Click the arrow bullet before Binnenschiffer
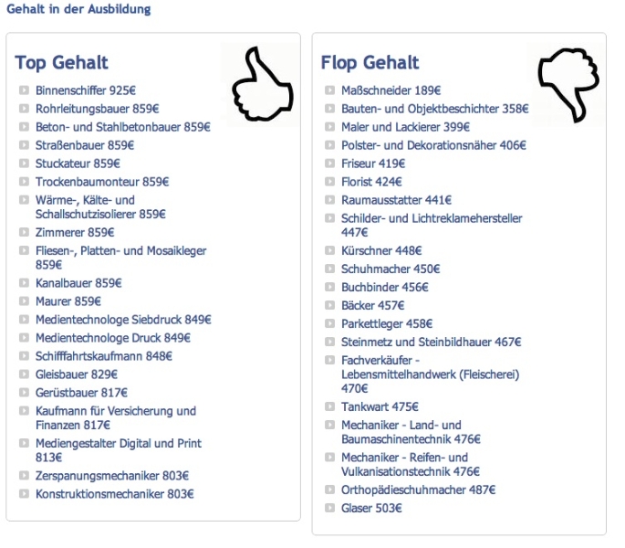 (x=24, y=90)
